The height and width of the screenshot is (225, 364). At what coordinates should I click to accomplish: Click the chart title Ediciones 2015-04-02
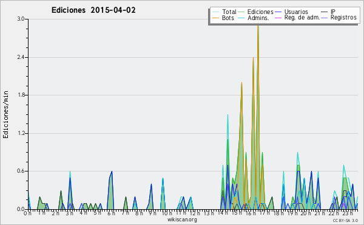[93, 10]
